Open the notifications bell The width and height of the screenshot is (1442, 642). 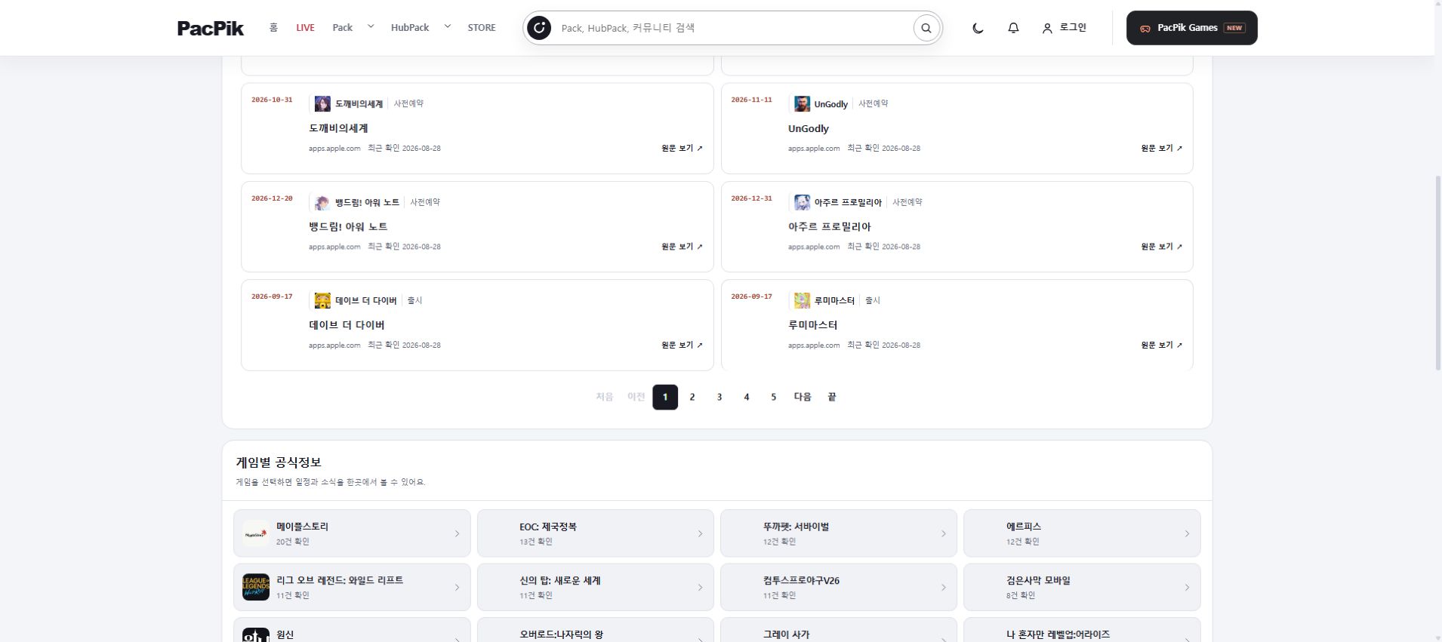click(1013, 28)
